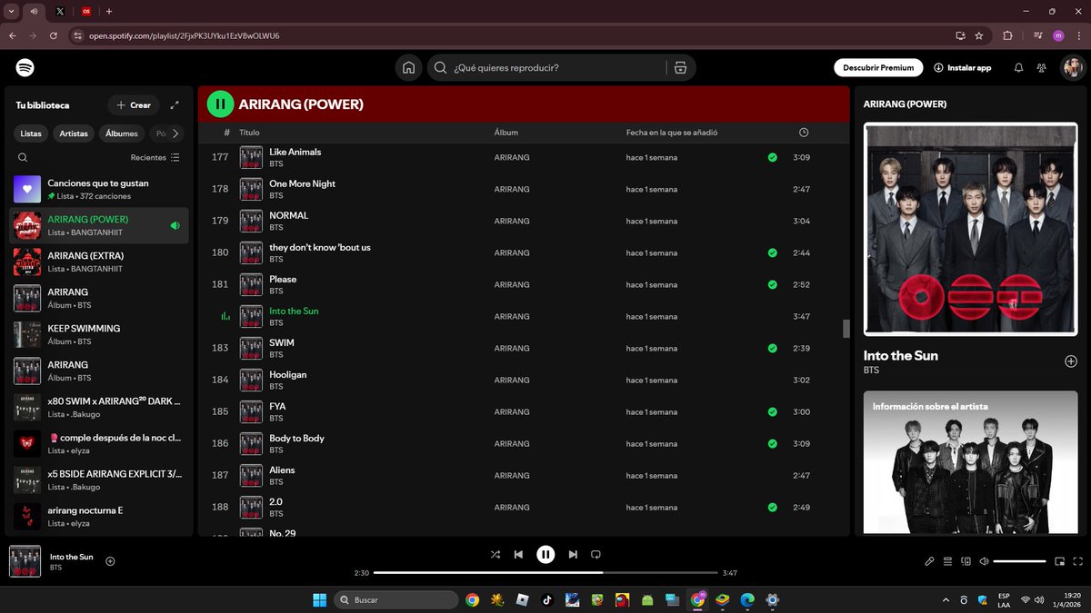Toggle saved check for Body to Body

coord(772,443)
